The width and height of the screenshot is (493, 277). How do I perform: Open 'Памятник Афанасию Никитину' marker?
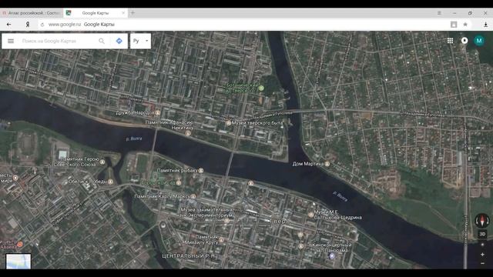click(188, 133)
